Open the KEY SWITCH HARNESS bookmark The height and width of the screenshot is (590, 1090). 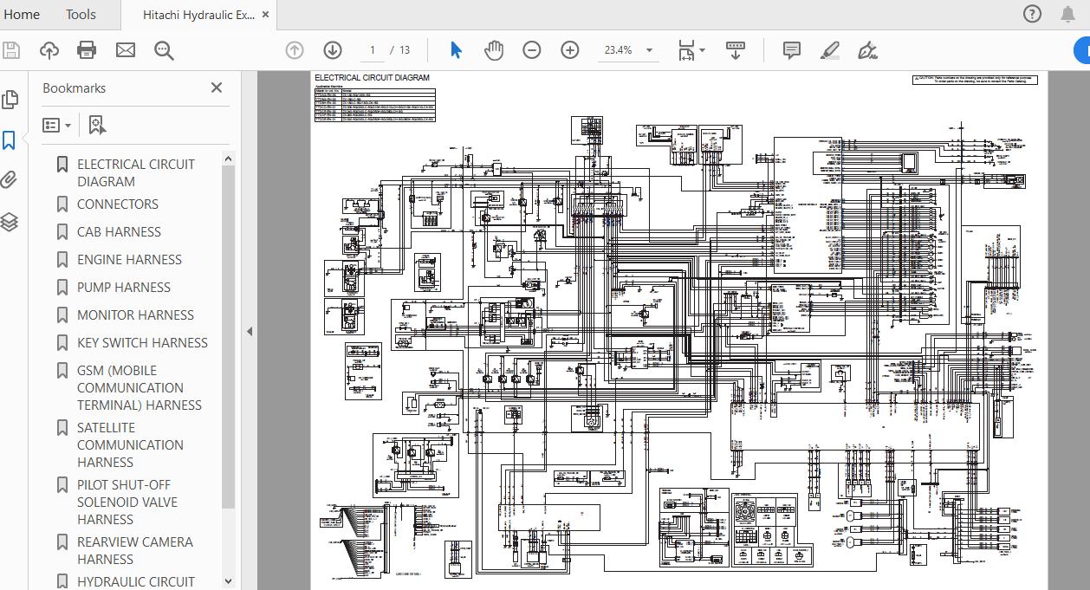pos(142,343)
